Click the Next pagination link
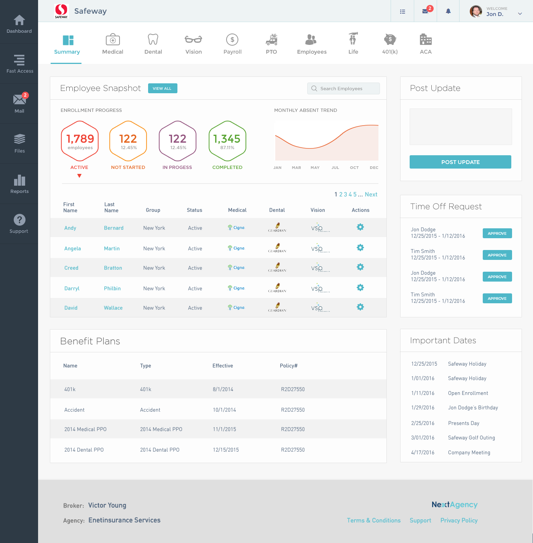 click(371, 194)
